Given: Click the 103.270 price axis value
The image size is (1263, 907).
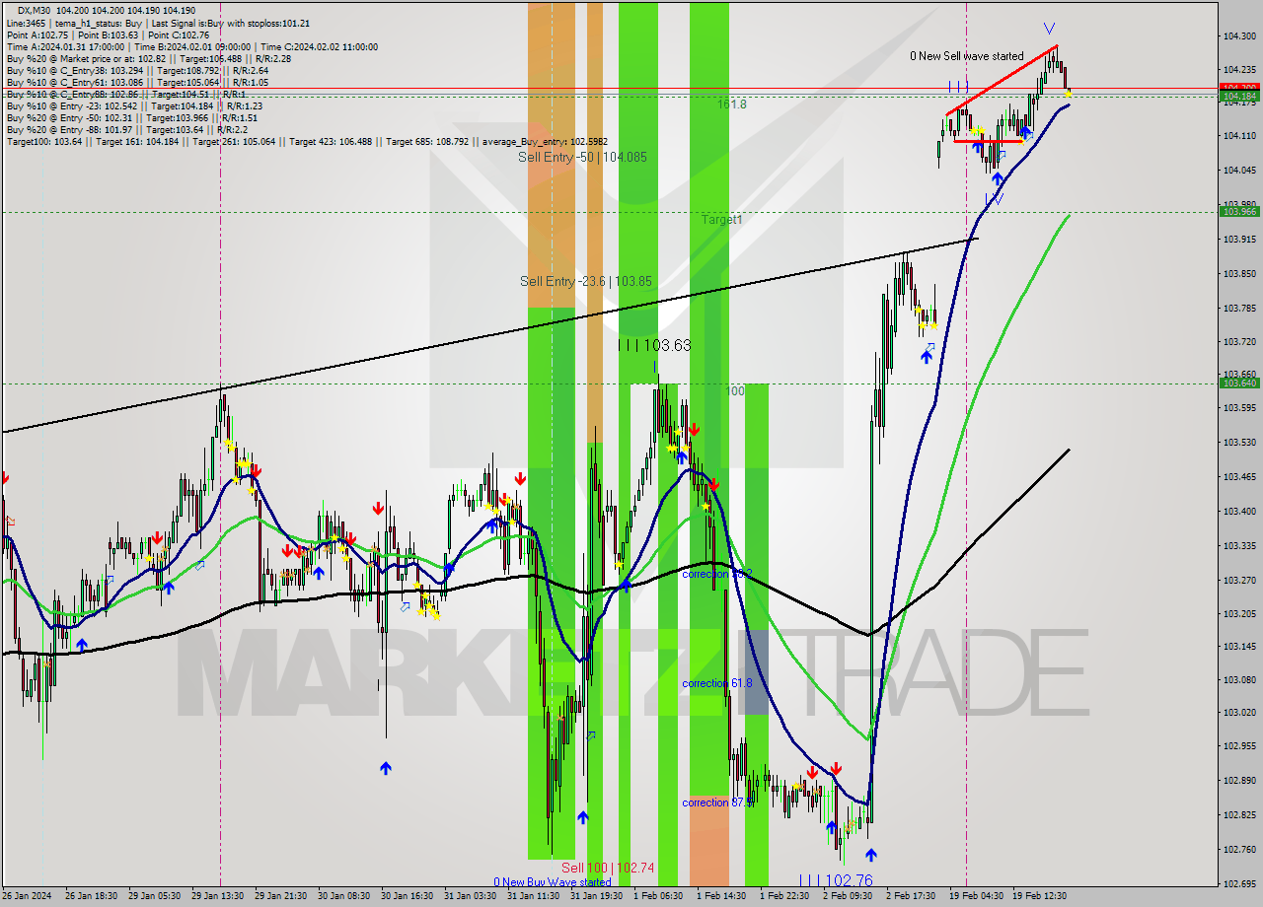Looking at the screenshot, I should tap(1239, 580).
